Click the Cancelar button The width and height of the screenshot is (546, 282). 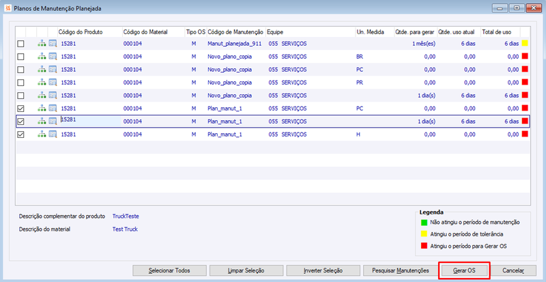513,270
